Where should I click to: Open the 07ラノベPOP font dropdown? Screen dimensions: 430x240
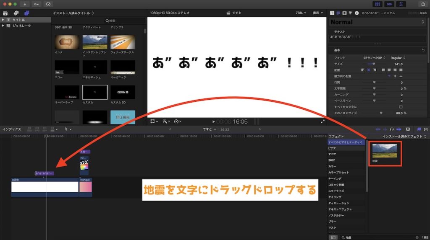pyautogui.click(x=374, y=58)
